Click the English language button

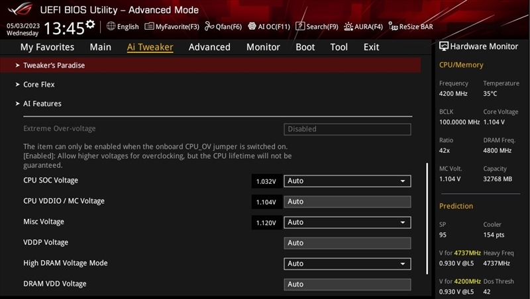pos(123,26)
